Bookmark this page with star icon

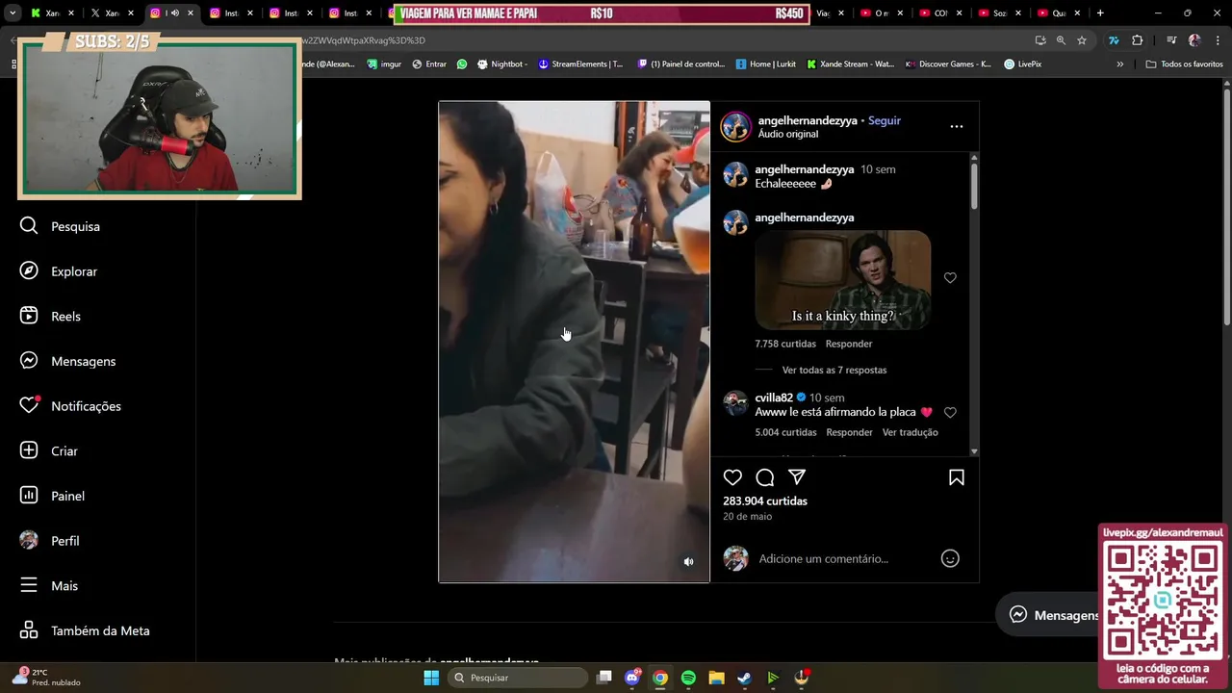(1082, 40)
